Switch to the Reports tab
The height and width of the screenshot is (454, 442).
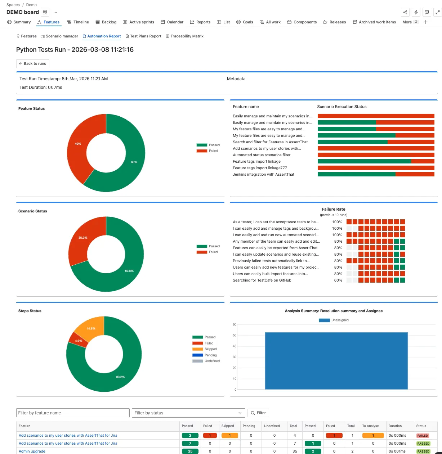coord(200,22)
